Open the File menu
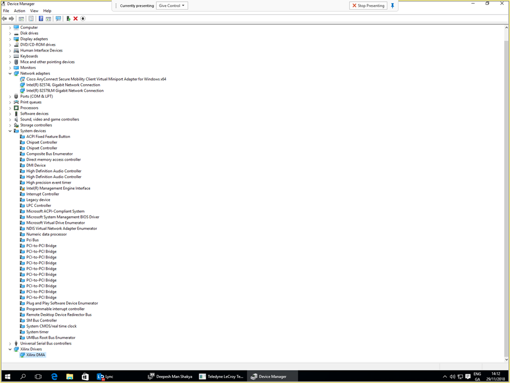The width and height of the screenshot is (510, 383). click(x=6, y=11)
